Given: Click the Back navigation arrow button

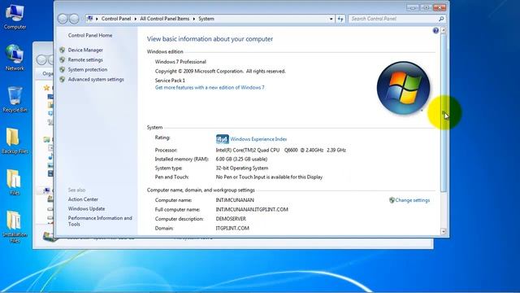Looking at the screenshot, I should 63,19.
